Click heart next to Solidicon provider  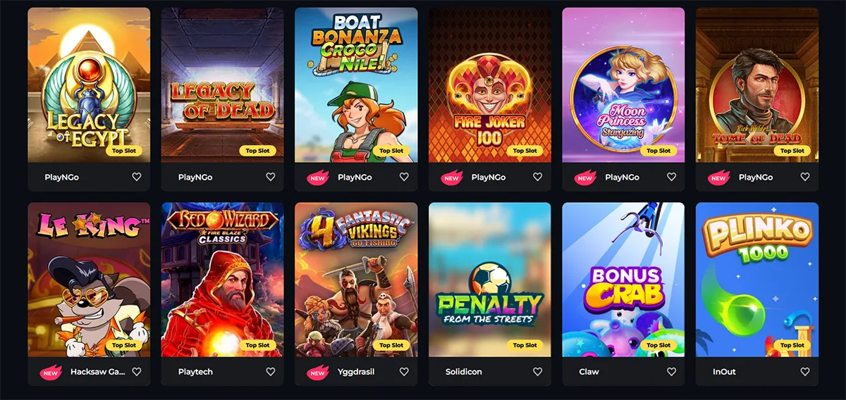(537, 372)
